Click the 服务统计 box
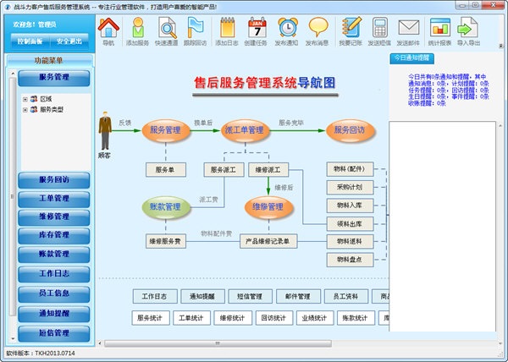Image resolution: width=508 pixels, height=362 pixels. click(x=151, y=318)
